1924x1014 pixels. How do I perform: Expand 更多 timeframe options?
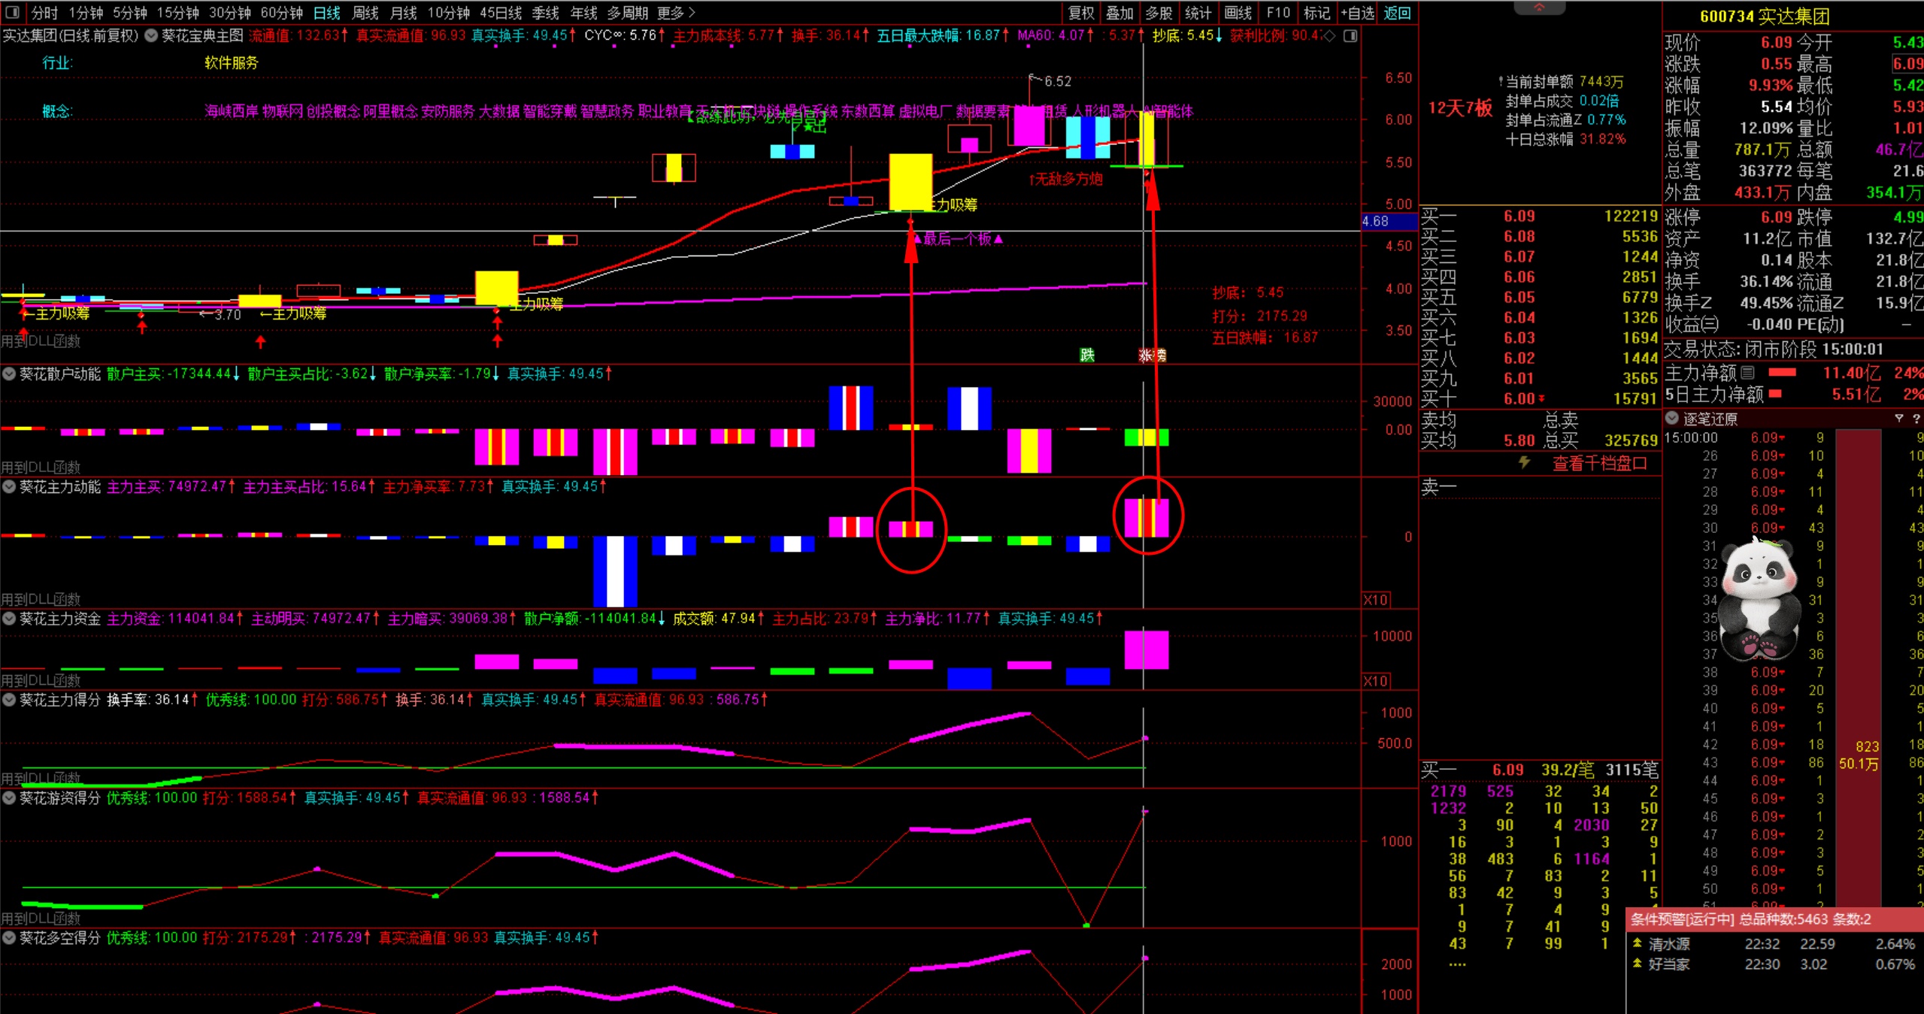675,13
